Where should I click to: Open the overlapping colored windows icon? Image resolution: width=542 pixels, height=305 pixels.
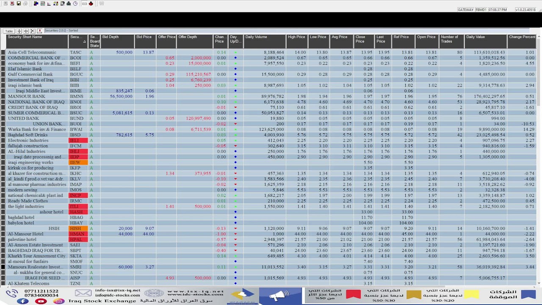(x=36, y=3)
